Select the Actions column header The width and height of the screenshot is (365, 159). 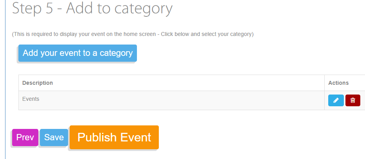345,83
